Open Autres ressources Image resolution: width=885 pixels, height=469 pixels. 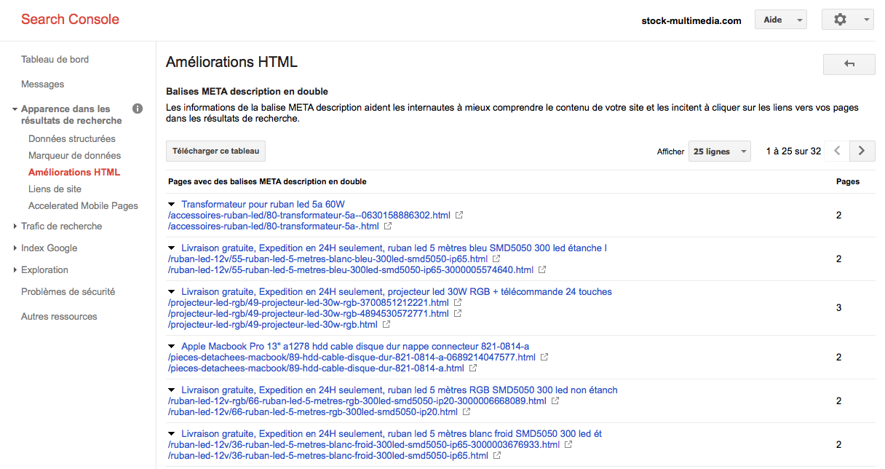[x=59, y=316]
